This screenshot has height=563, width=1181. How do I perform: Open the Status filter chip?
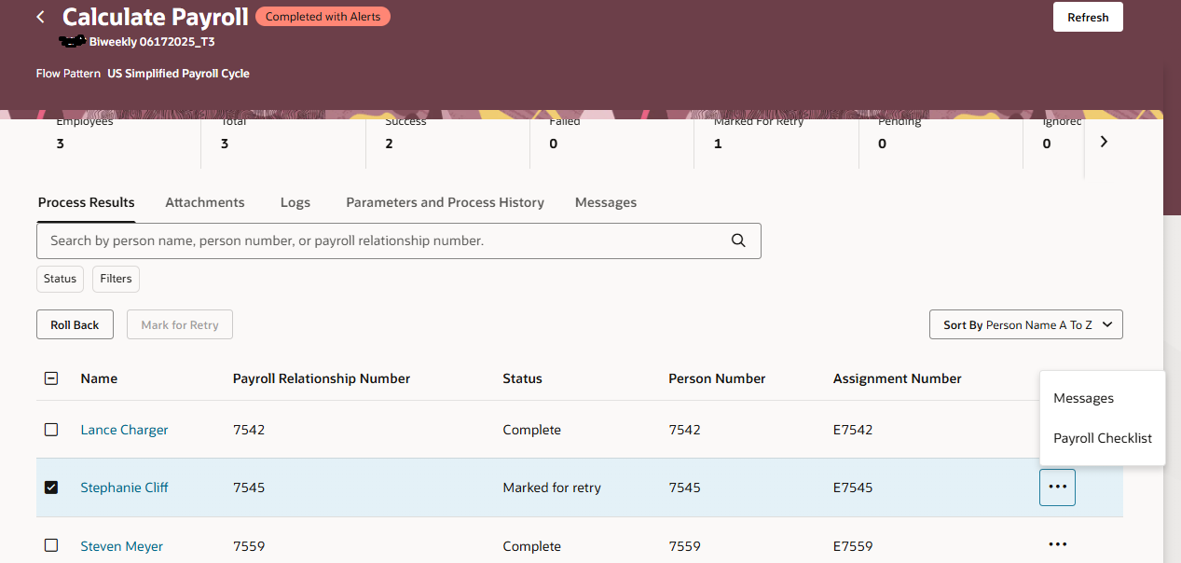(59, 278)
